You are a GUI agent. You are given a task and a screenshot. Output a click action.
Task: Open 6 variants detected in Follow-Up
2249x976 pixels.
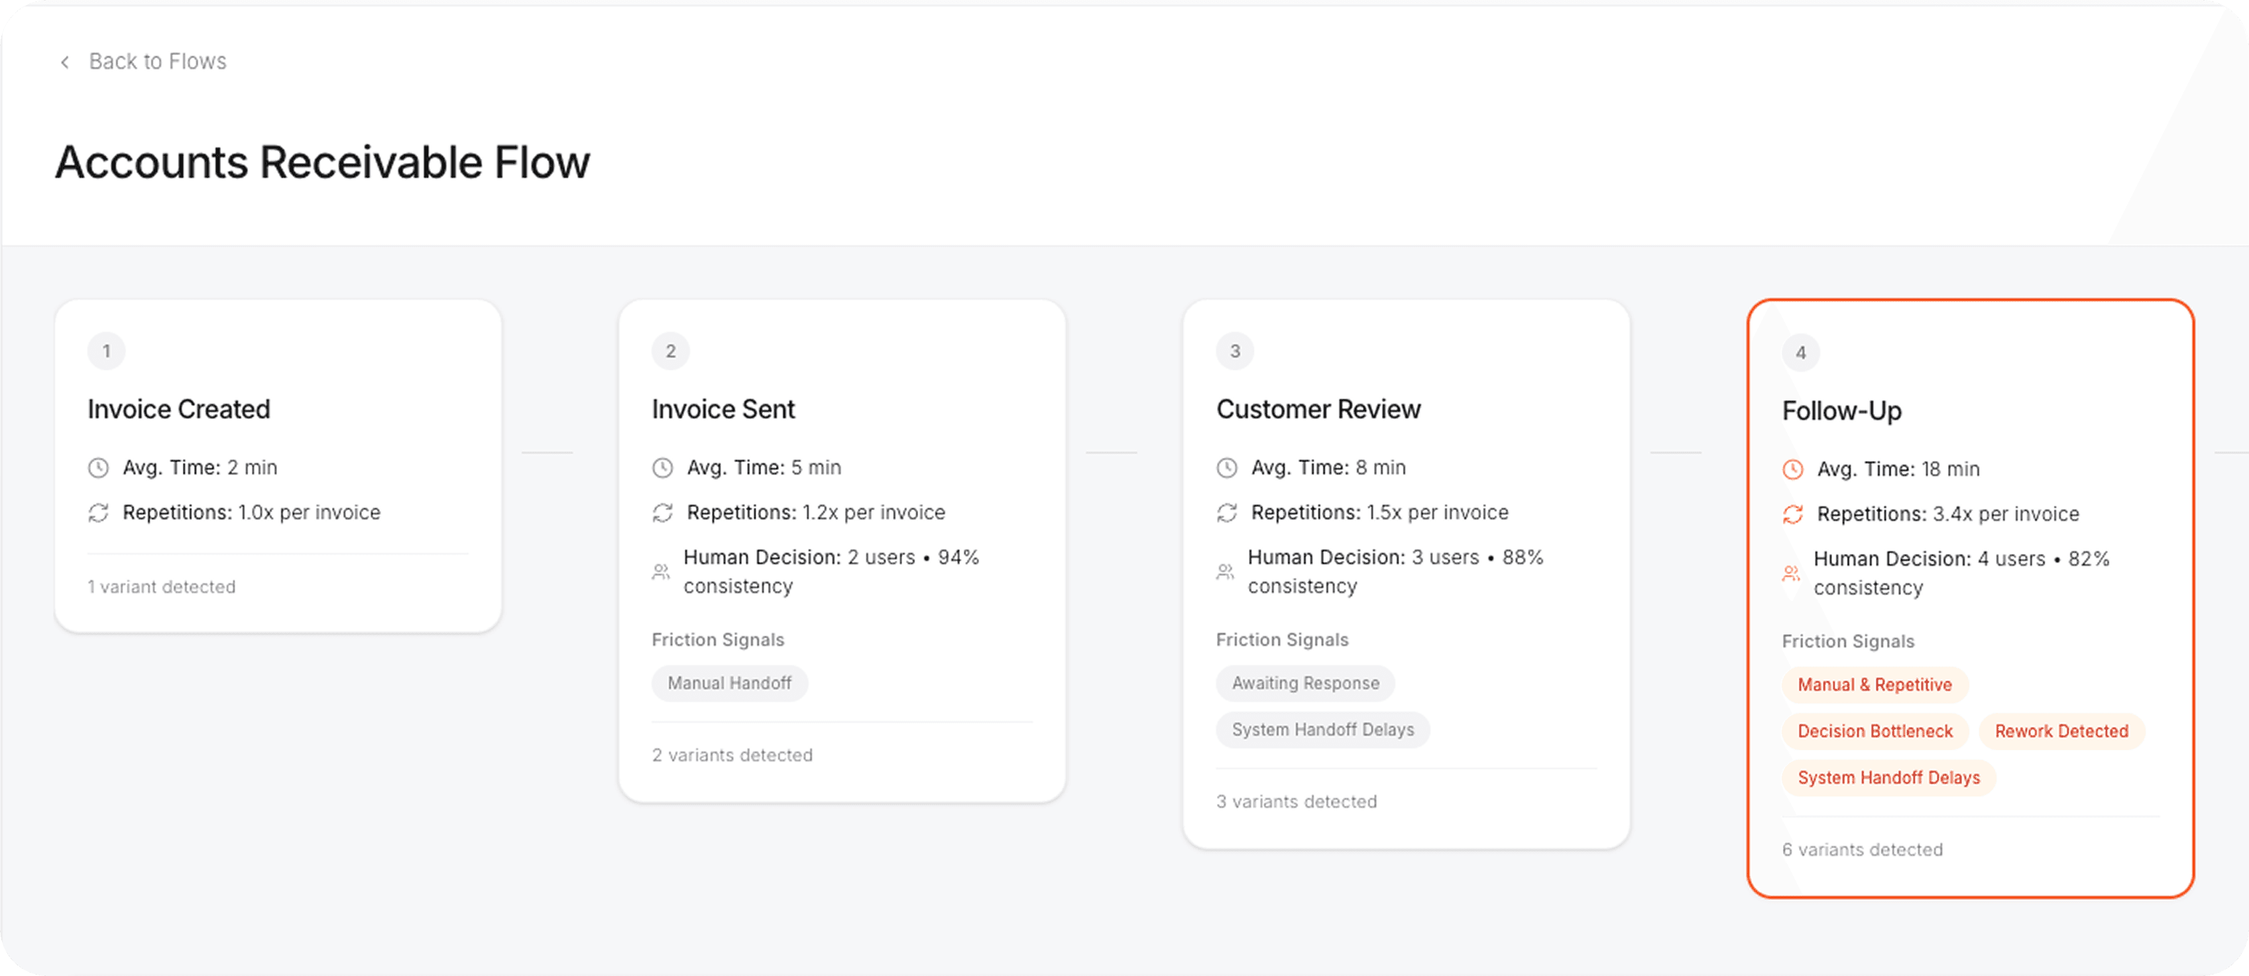click(x=1862, y=850)
